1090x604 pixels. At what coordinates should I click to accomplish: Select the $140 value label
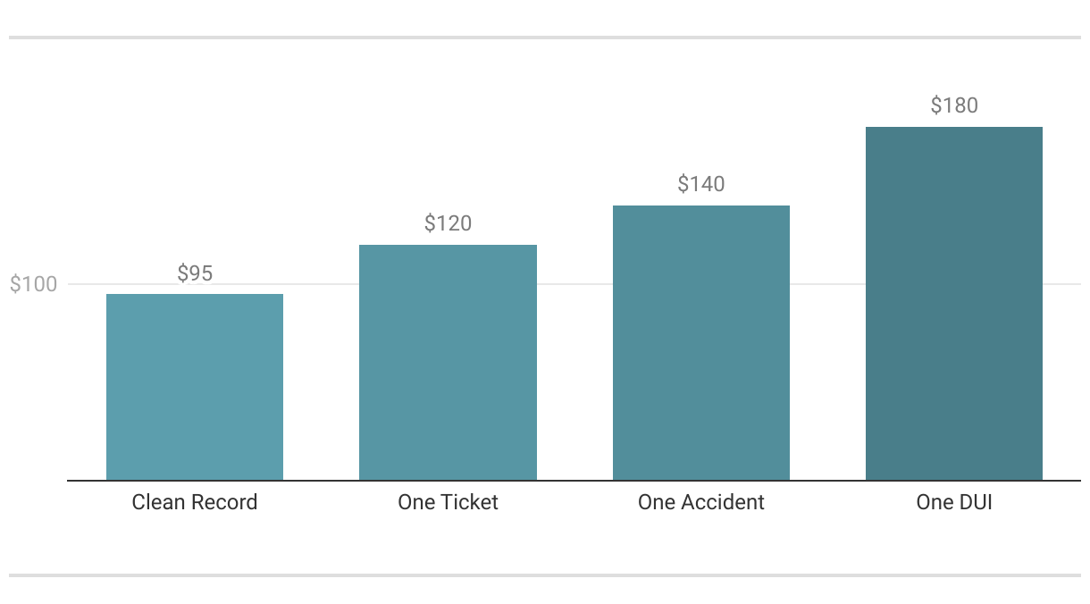click(x=701, y=184)
